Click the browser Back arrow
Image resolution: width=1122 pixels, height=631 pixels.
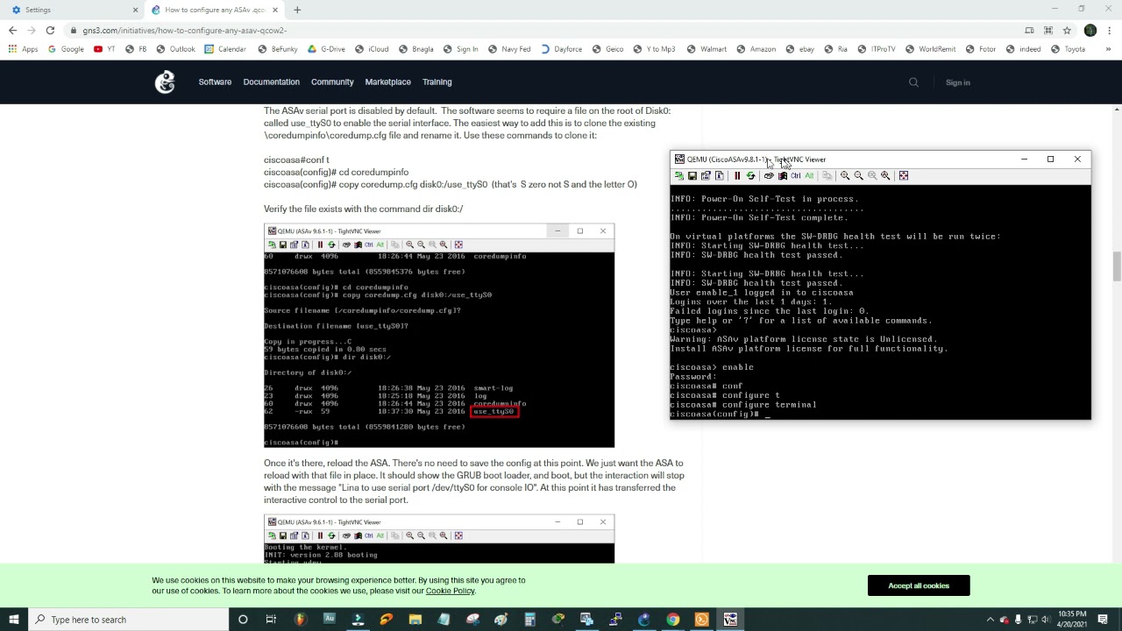coord(12,31)
